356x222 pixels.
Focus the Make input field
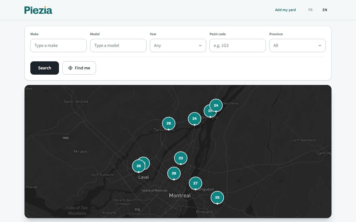point(58,46)
